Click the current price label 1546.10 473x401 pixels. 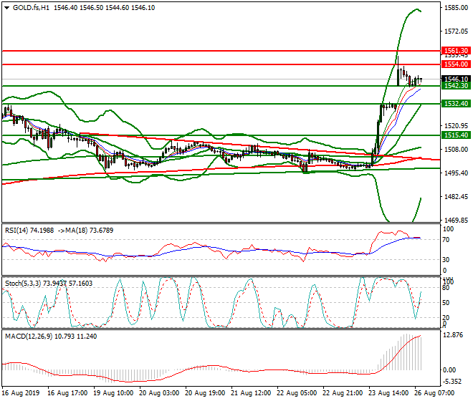click(x=456, y=79)
